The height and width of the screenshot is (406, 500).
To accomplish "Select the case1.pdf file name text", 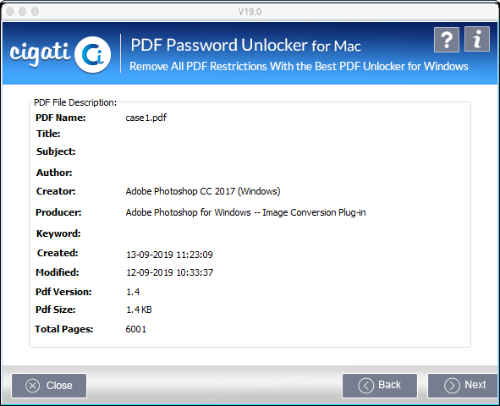I will 146,118.
